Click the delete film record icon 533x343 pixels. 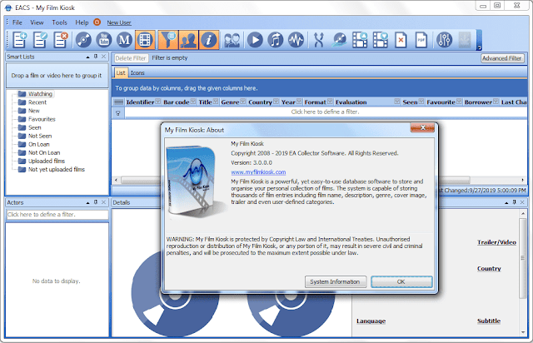coord(61,40)
